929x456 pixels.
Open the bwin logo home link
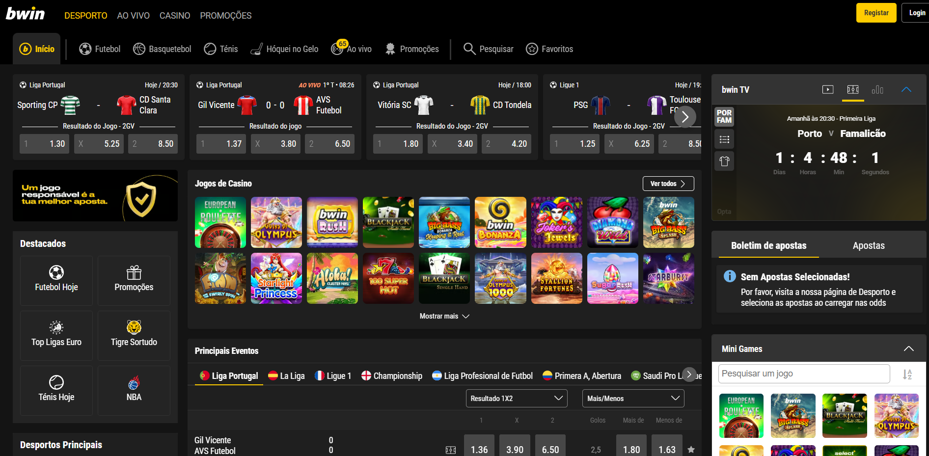point(25,14)
